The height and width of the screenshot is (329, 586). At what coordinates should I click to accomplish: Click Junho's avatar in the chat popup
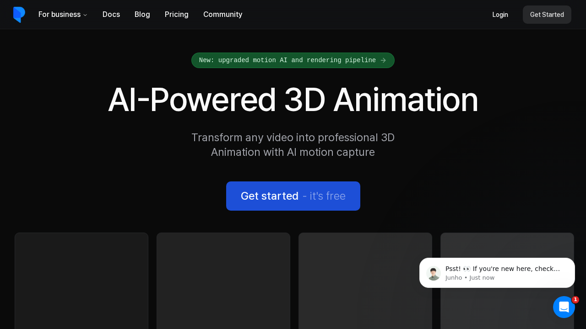(x=434, y=273)
